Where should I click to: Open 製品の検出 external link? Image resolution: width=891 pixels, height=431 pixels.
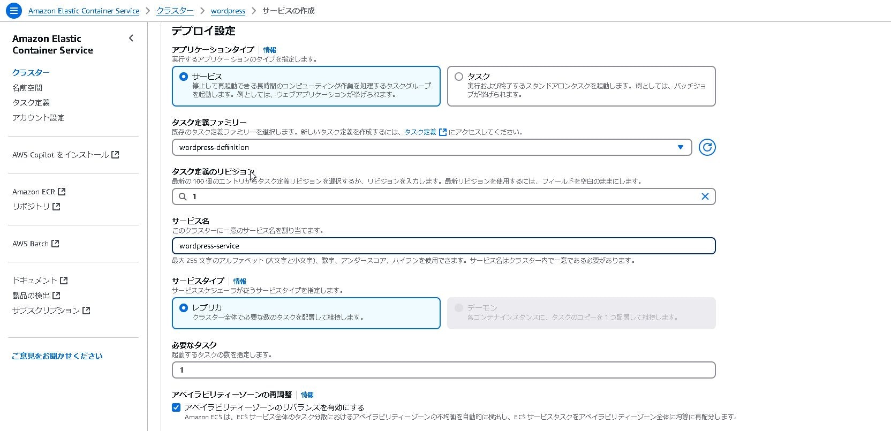pos(36,295)
